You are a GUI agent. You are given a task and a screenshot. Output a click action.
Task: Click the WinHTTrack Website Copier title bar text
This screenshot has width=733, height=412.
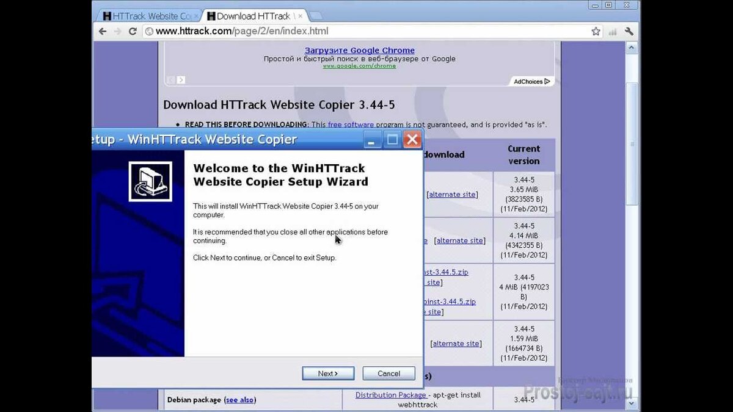click(x=195, y=140)
